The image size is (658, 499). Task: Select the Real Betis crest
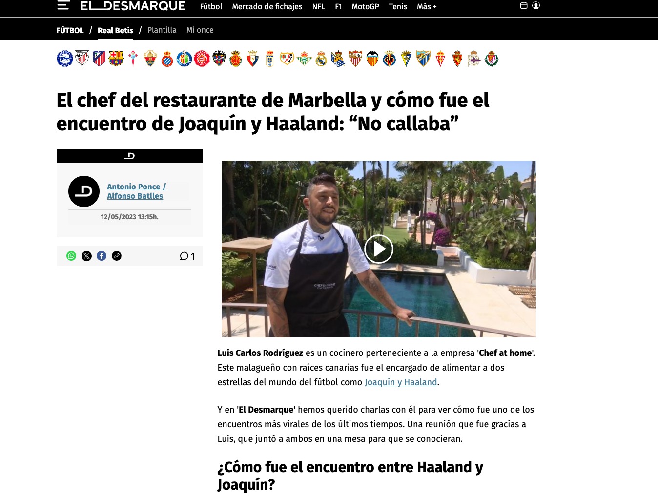(x=304, y=59)
